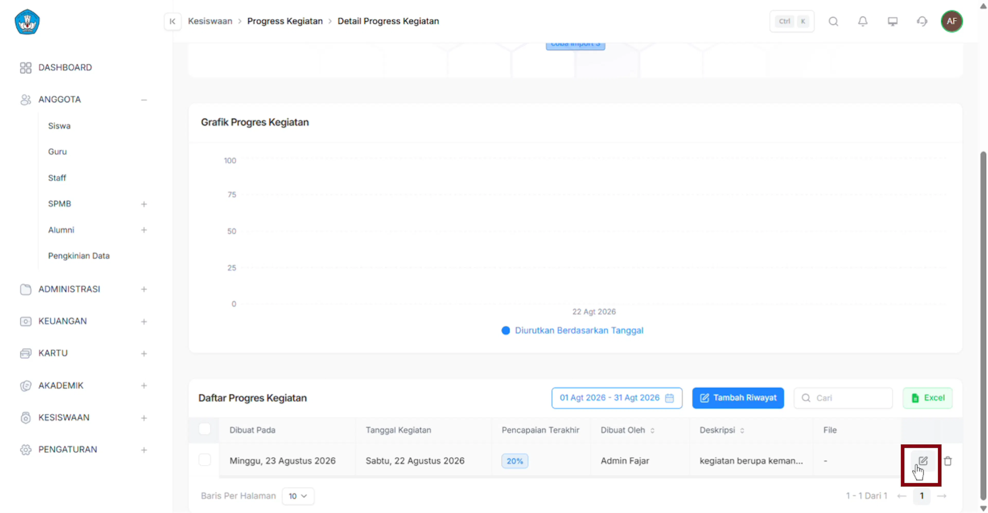Click the Anggota people icon

pos(26,100)
